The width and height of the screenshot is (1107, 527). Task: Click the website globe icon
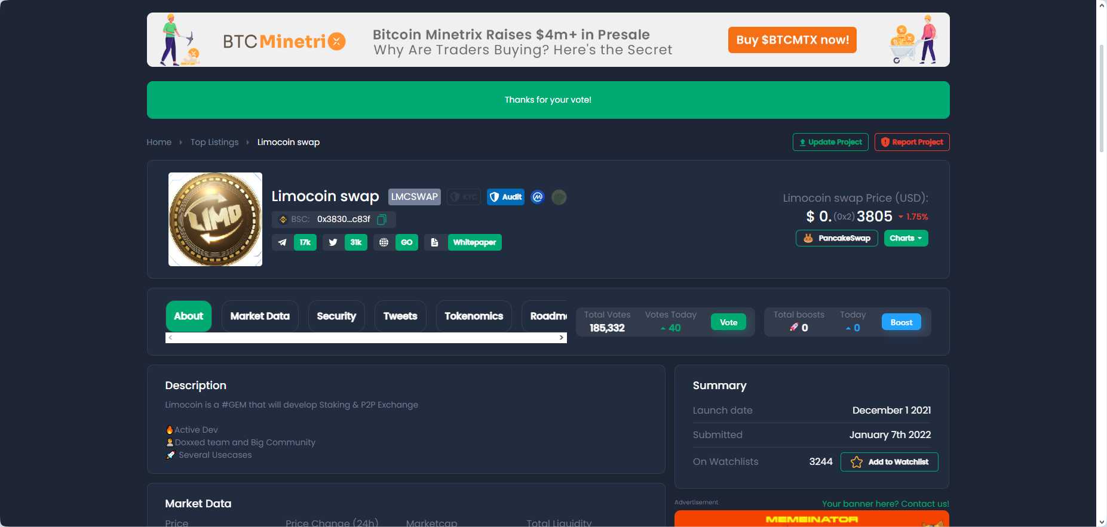pos(384,242)
